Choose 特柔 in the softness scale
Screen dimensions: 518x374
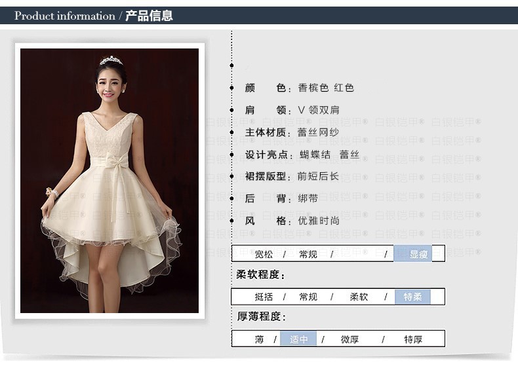click(x=412, y=297)
